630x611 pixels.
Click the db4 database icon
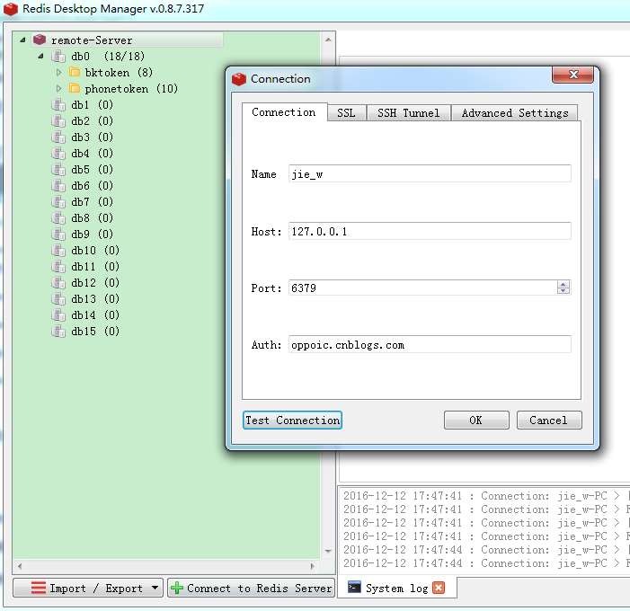tap(58, 154)
